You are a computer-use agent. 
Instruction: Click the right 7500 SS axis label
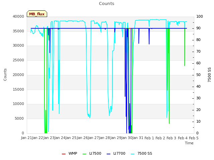(209, 75)
